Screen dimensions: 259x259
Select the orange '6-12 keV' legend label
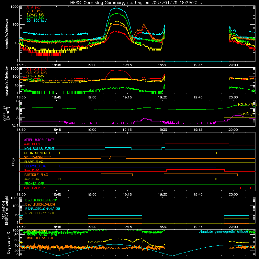tap(34, 11)
